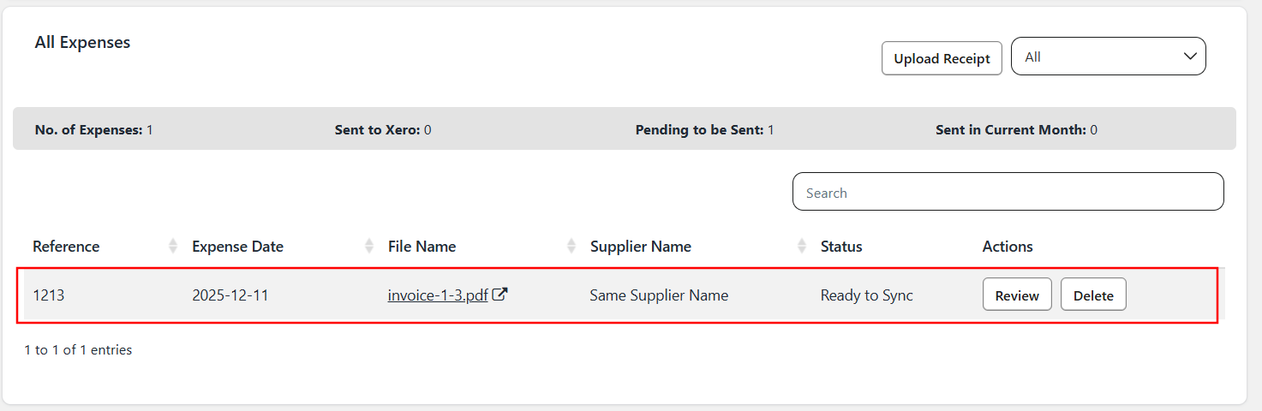The width and height of the screenshot is (1262, 411).
Task: Click the external link icon beside invoice-1-3.pdf
Action: click(x=499, y=295)
